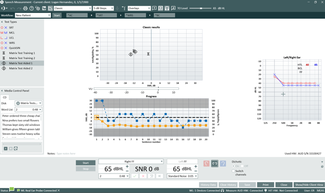
Task: Click the Print button at bottom
Action: 266,185
